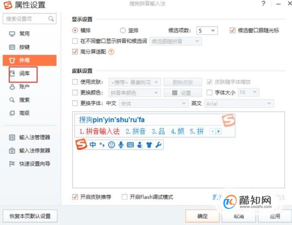Image resolution: width=292 pixels, height=225 pixels.
Task: Open the 搜索 settings section
Action: (x=30, y=100)
